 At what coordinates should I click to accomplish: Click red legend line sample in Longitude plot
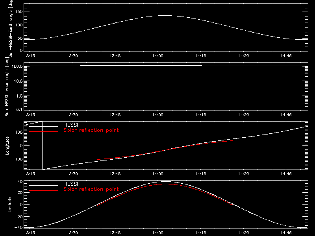coord(44,132)
